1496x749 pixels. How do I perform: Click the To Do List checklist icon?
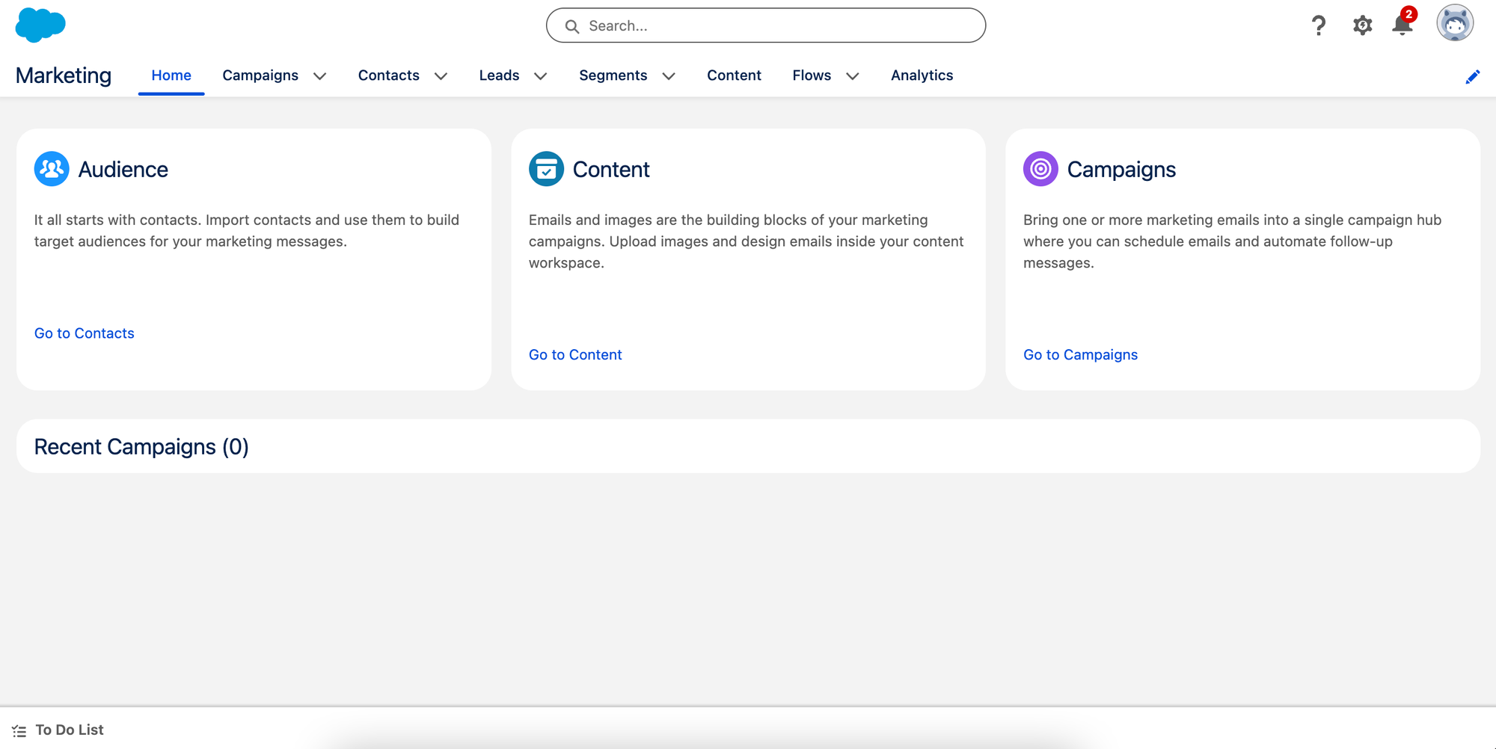[x=19, y=730]
